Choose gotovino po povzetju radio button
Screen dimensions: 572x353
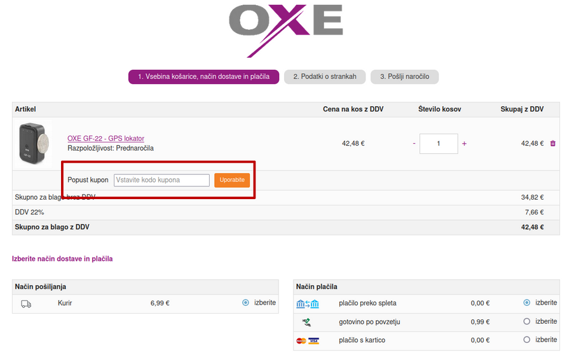tap(526, 322)
